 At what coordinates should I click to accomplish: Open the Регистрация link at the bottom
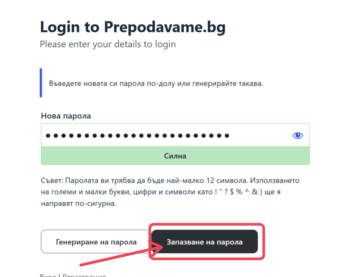coord(84,275)
